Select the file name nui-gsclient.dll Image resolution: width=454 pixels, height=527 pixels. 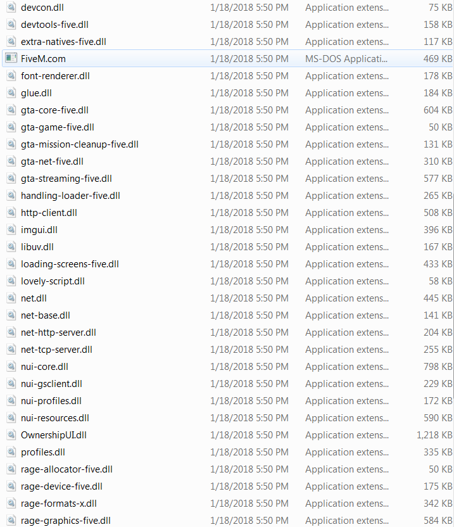tap(51, 384)
